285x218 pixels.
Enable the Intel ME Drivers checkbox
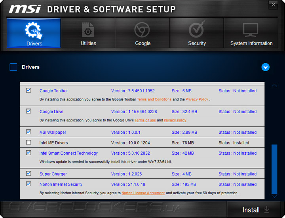point(28,142)
